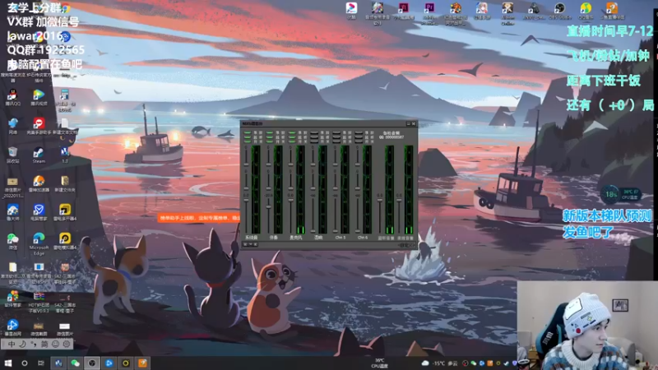Launch the 微信 WeChat desktop shortcut
Viewport: 658px width, 370px height.
pyautogui.click(x=12, y=241)
